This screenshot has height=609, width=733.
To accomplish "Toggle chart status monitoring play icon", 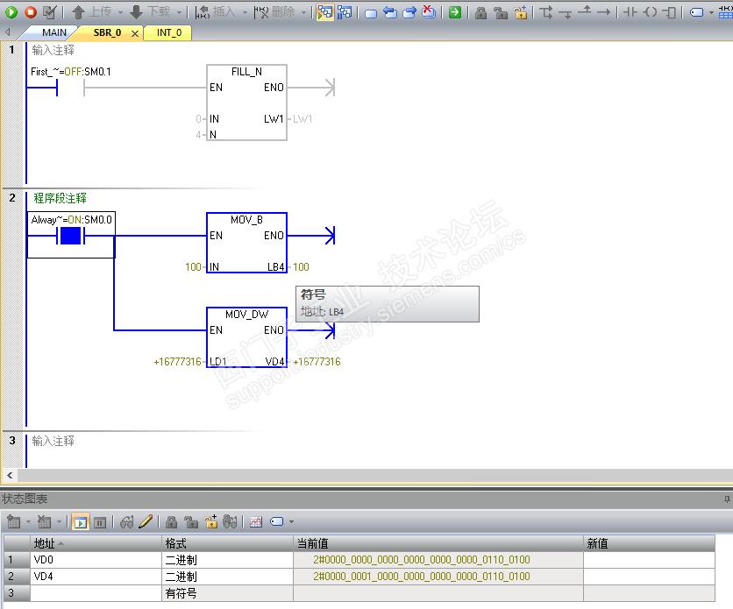I will pyautogui.click(x=81, y=522).
